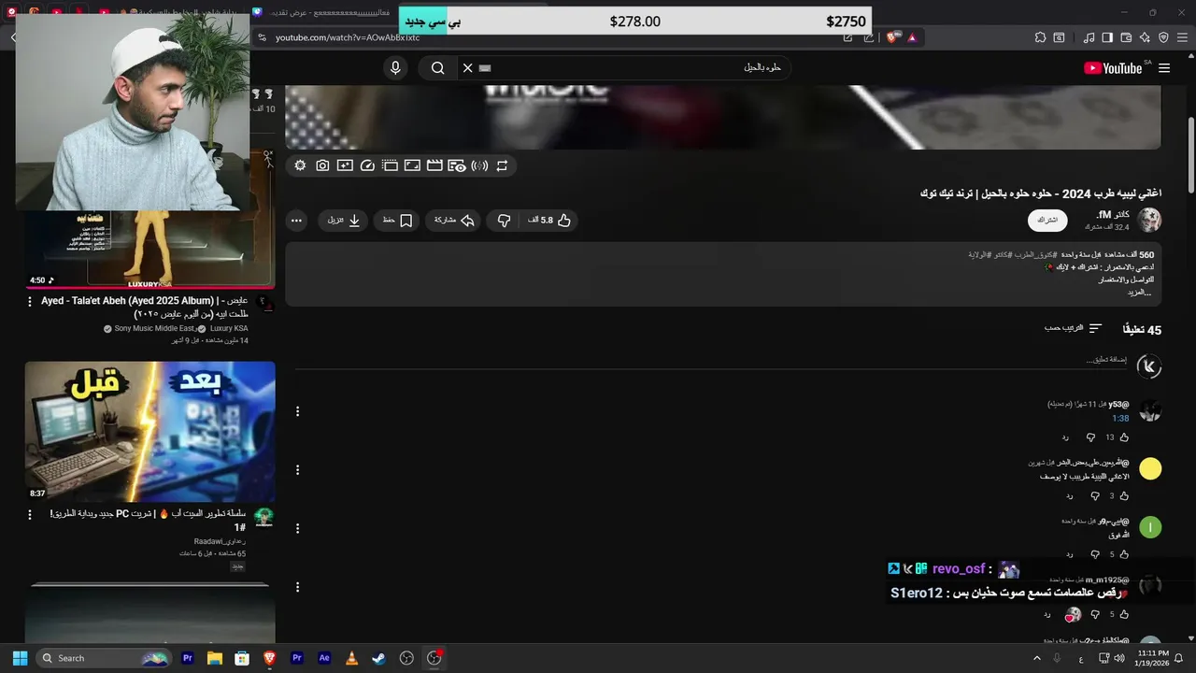Save the video with حفظ bookmark button
Image resolution: width=1196 pixels, height=673 pixels.
point(397,221)
